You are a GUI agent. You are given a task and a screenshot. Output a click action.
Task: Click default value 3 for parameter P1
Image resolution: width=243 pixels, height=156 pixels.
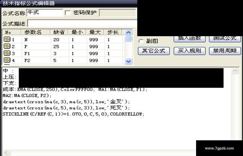[x=55, y=53]
